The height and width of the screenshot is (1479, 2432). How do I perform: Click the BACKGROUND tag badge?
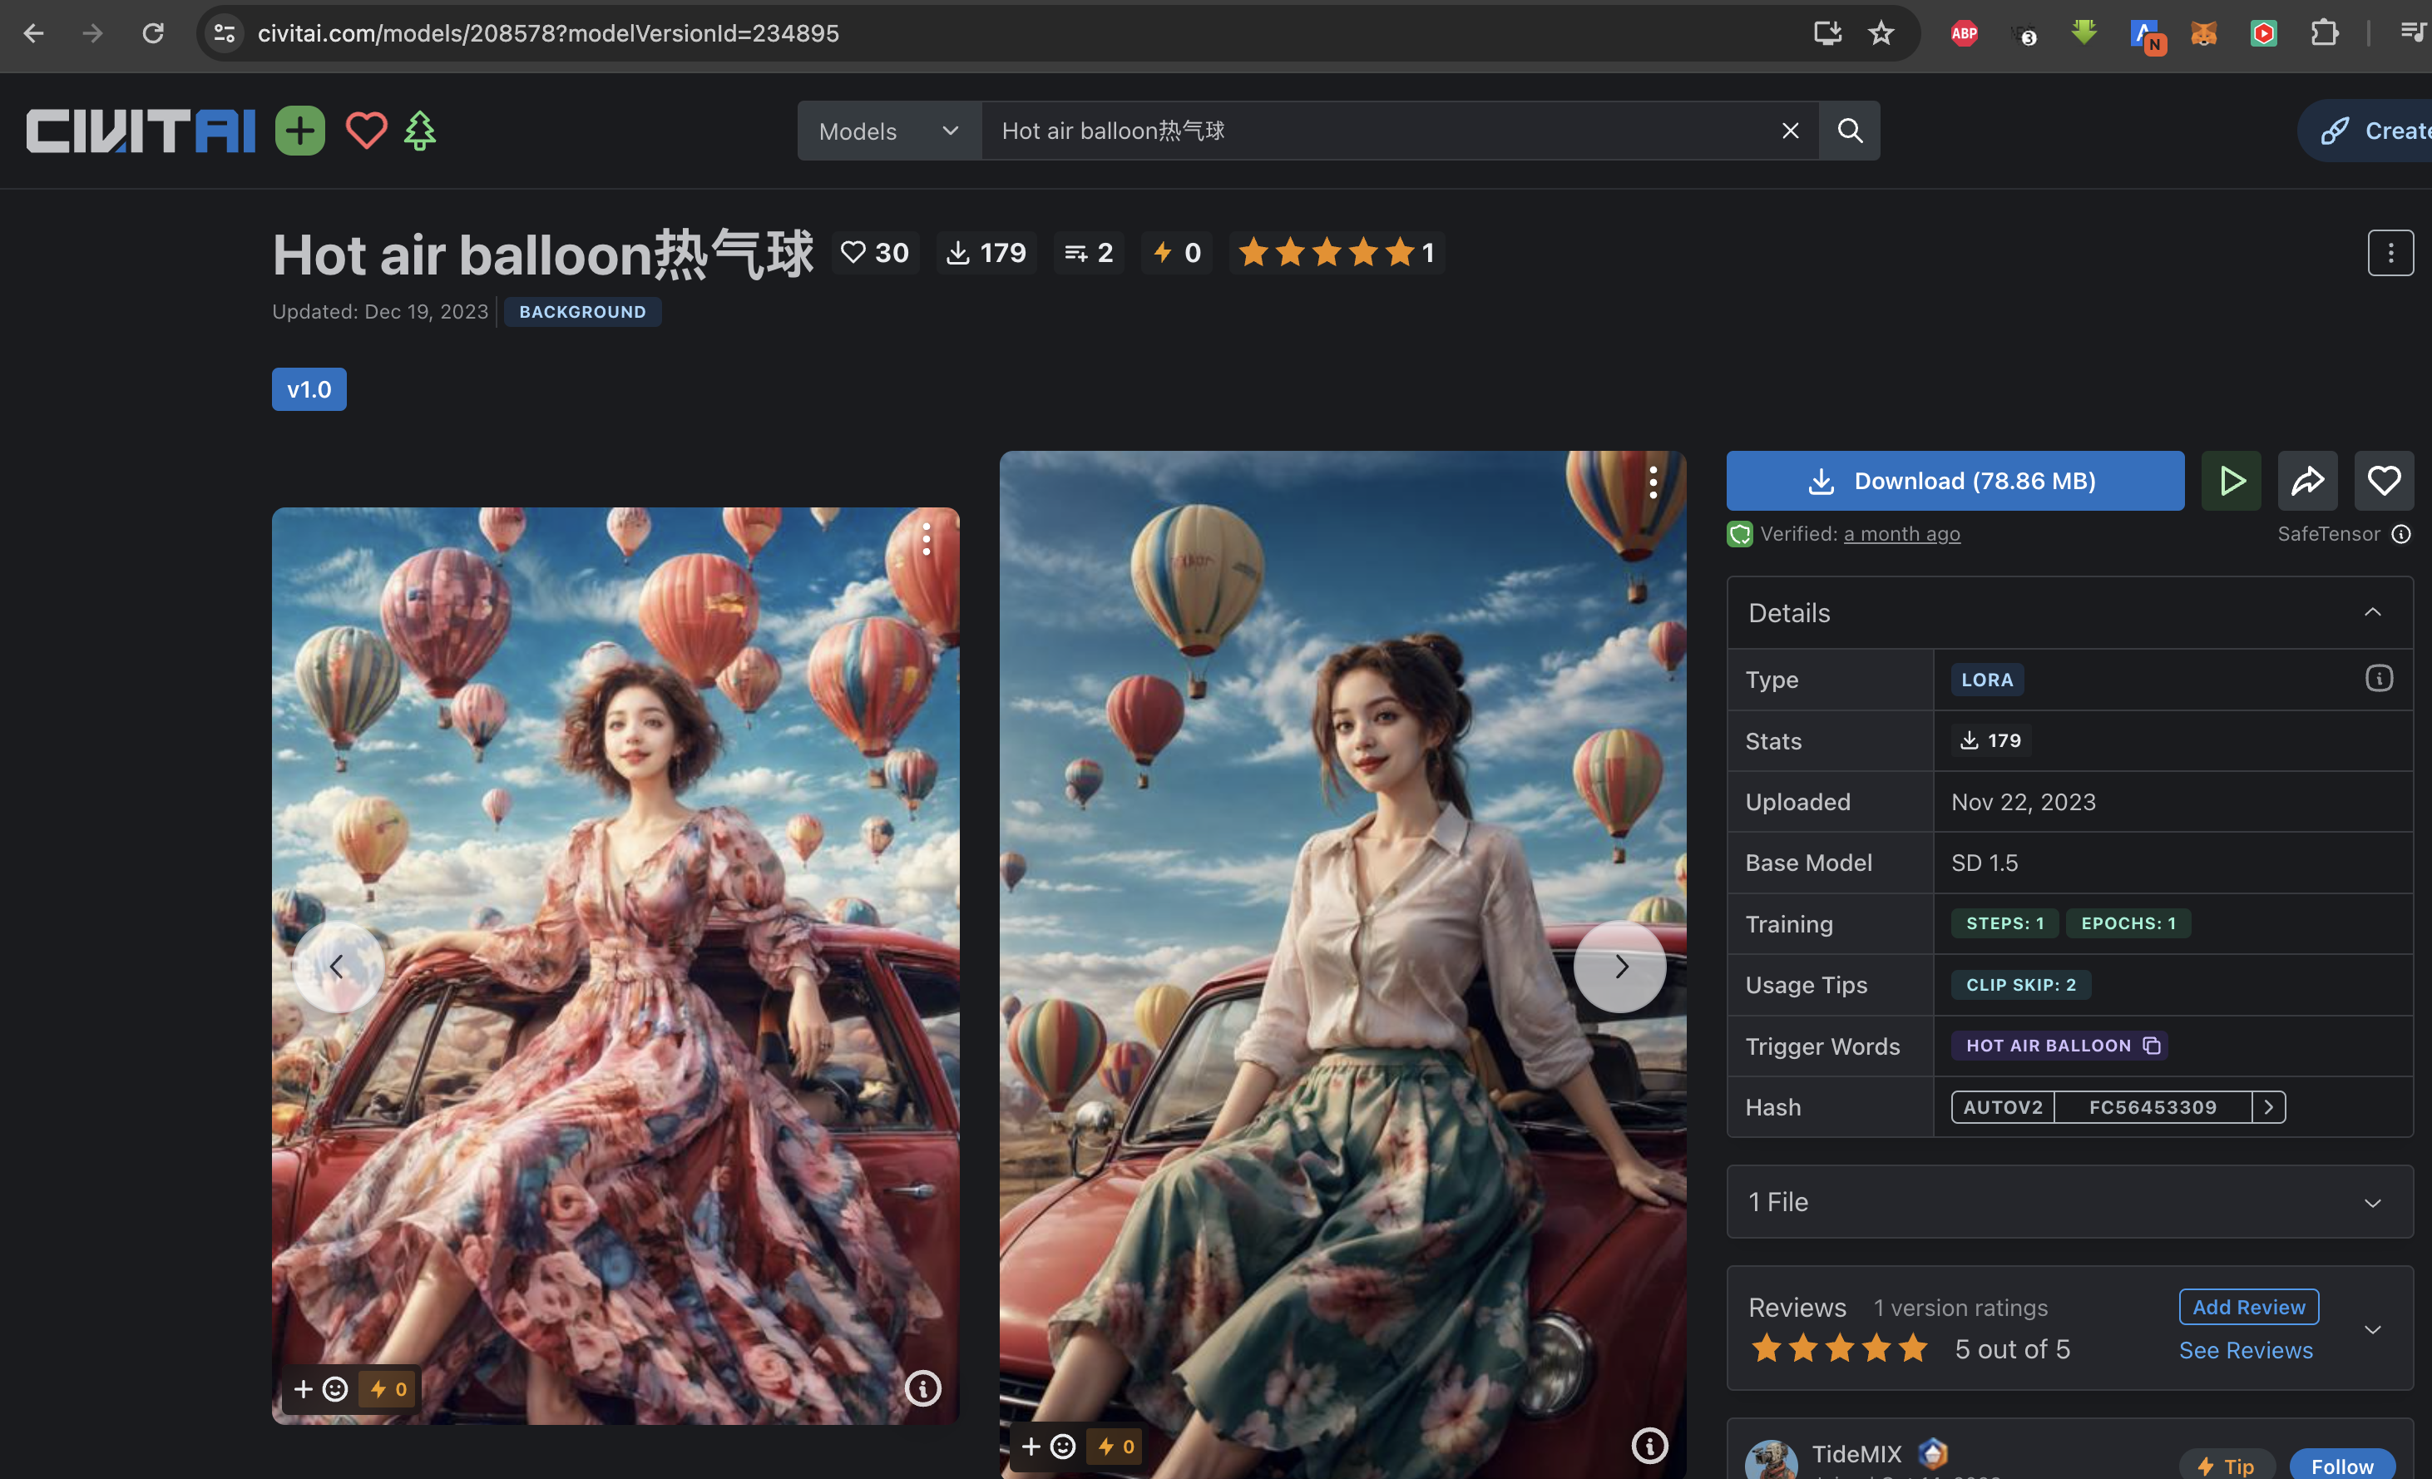(582, 312)
